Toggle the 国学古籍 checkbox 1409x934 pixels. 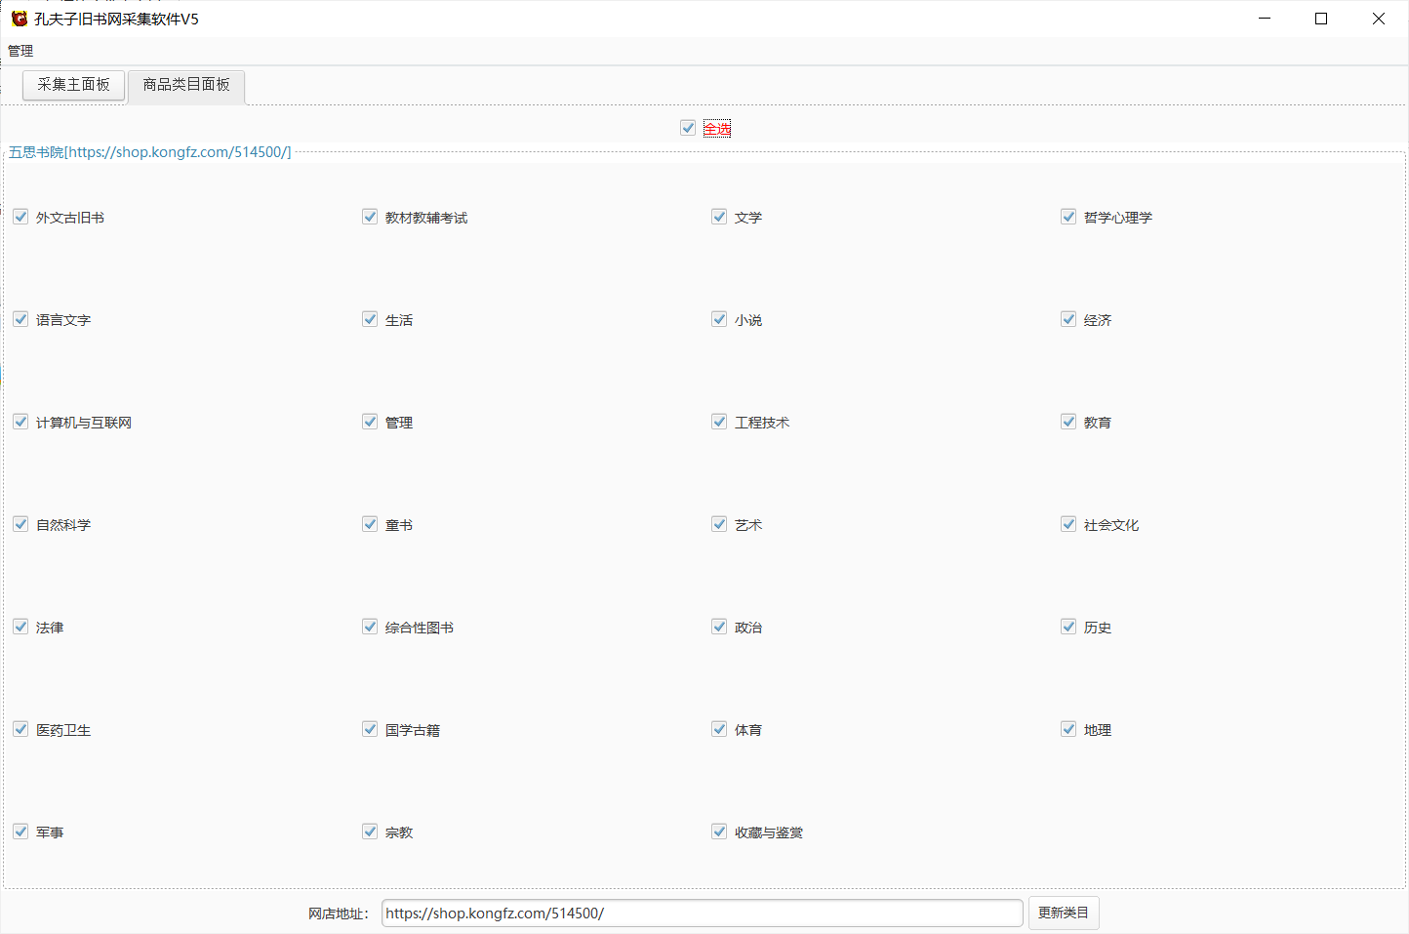(370, 729)
